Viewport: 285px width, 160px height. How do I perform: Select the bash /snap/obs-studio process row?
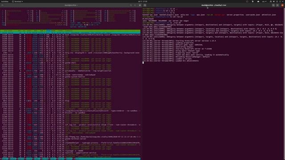click(70, 35)
